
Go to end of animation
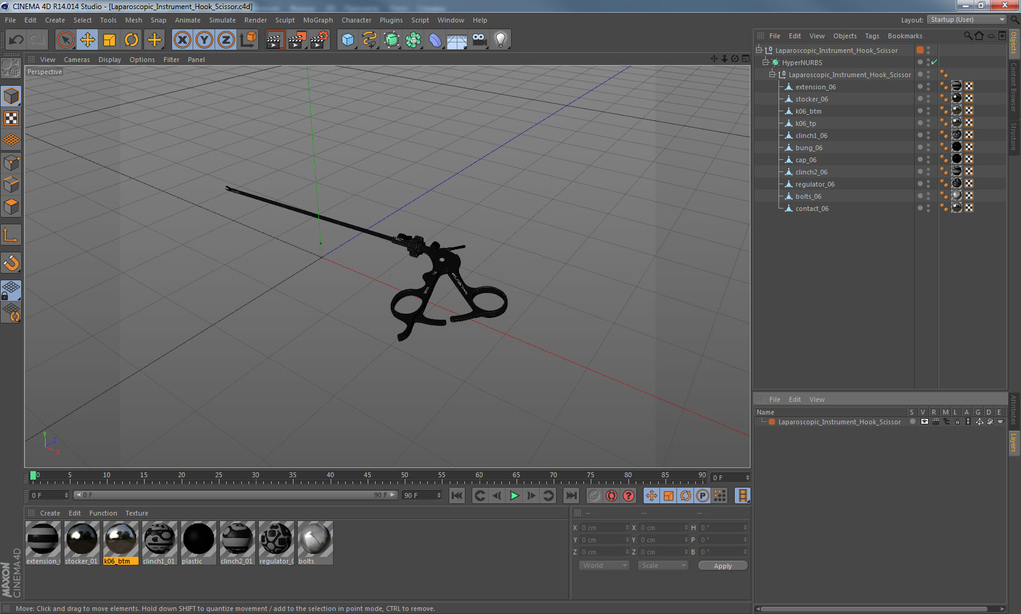pyautogui.click(x=571, y=495)
